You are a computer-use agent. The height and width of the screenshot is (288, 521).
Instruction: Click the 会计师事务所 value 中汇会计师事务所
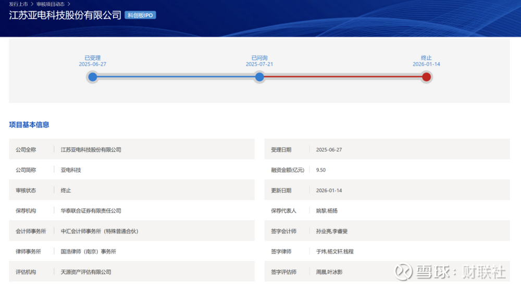coord(100,231)
